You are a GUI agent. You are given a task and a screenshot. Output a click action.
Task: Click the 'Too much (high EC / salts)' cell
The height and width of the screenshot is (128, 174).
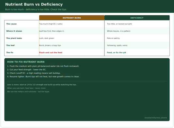tap(51, 24)
